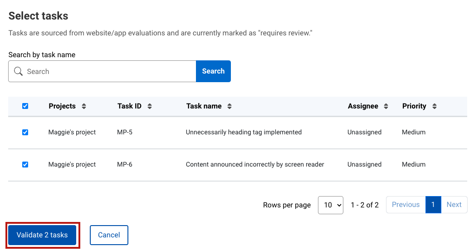Image resolution: width=474 pixels, height=251 pixels.
Task: Uncheck the MP-5 task checkbox
Action: pyautogui.click(x=25, y=133)
